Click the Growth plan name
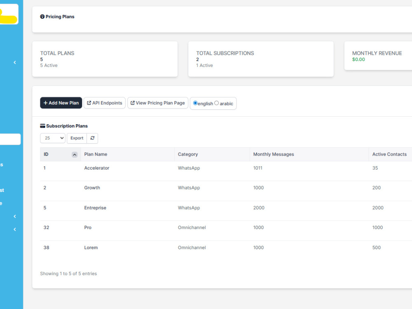The height and width of the screenshot is (309, 412). (x=92, y=188)
